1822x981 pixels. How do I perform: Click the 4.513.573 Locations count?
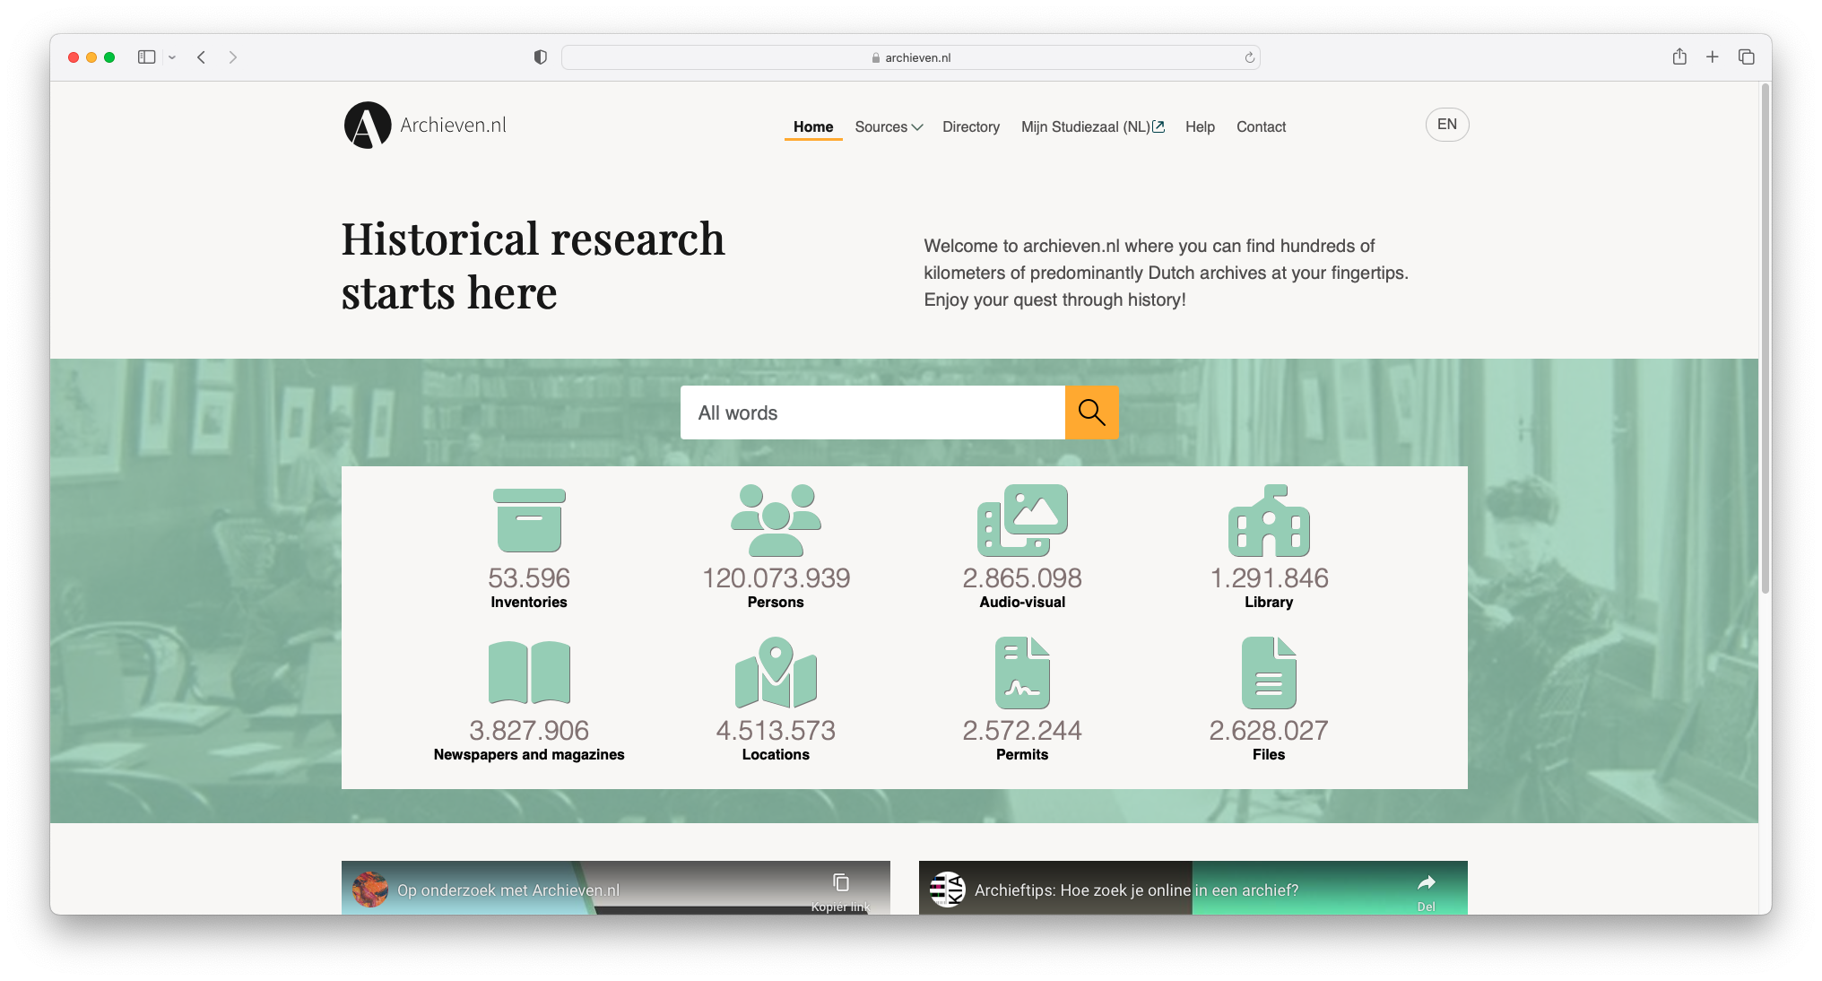pyautogui.click(x=776, y=731)
